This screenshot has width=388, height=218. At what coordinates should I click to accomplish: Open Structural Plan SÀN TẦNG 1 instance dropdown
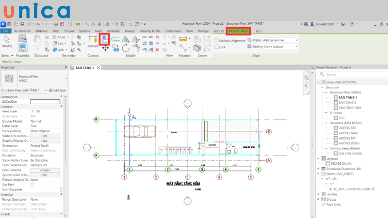[24, 90]
